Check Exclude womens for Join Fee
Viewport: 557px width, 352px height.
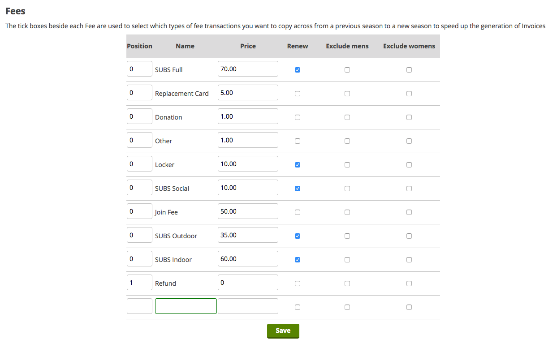pos(409,212)
